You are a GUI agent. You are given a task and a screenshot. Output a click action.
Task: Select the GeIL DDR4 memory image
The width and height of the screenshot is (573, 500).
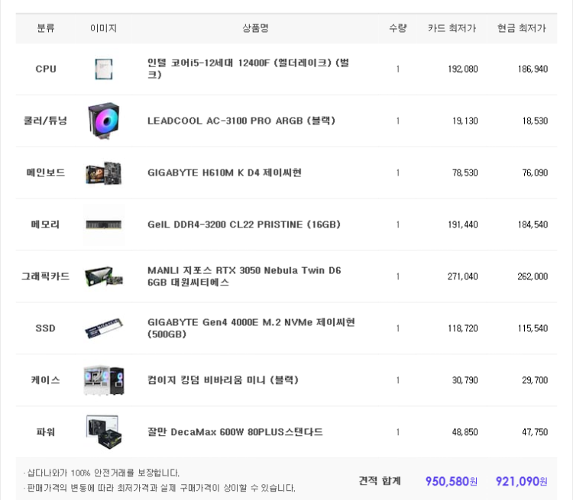(x=103, y=224)
